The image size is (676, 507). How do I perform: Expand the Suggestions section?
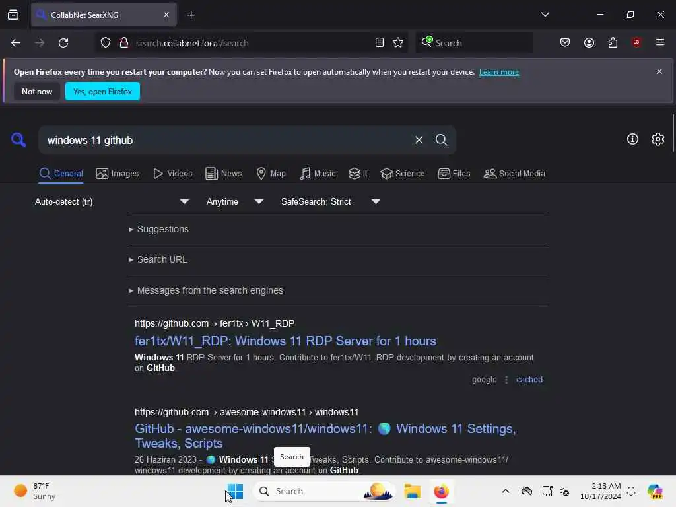(158, 229)
